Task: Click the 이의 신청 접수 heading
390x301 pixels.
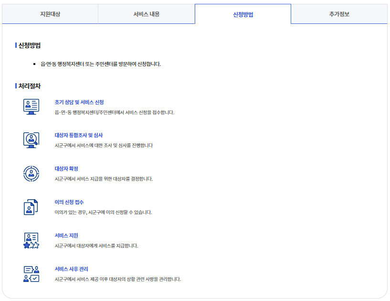Action: point(69,202)
